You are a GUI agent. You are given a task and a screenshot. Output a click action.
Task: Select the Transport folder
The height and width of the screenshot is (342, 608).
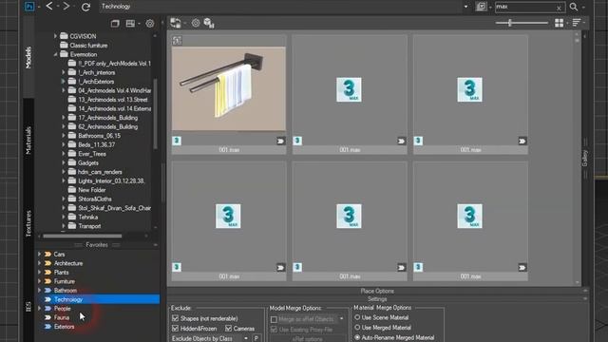click(x=89, y=226)
